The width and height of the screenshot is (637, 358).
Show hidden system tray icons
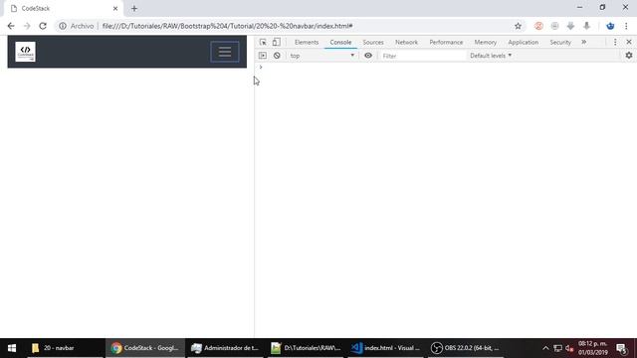click(545, 348)
